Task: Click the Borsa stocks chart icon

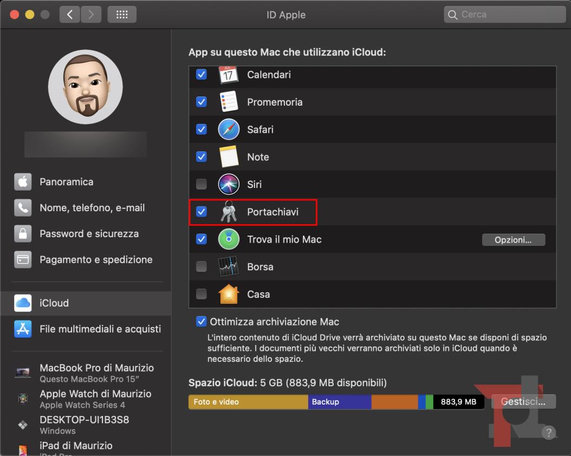Action: pos(229,267)
